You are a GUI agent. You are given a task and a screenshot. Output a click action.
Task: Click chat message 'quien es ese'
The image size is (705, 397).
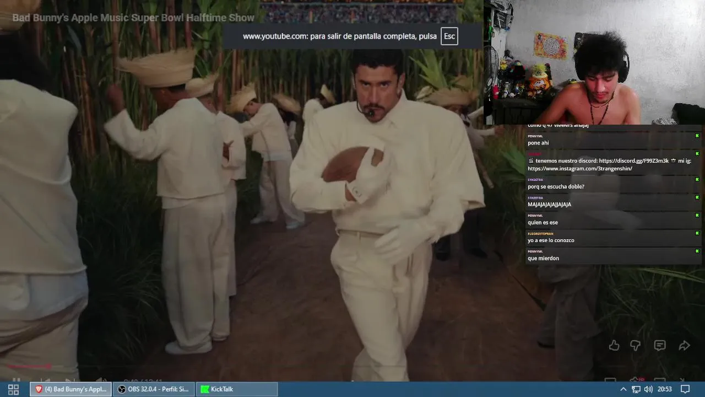543,223
